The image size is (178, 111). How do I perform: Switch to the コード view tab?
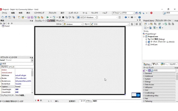click(x=83, y=101)
